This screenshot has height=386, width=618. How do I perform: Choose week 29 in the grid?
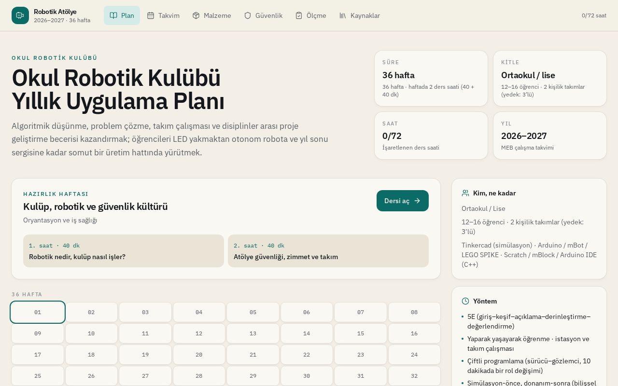253,376
